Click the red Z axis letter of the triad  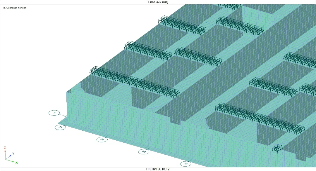pyautogui.click(x=5, y=148)
